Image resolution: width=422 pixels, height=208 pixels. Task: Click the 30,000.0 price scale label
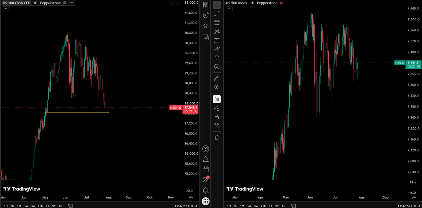click(192, 53)
